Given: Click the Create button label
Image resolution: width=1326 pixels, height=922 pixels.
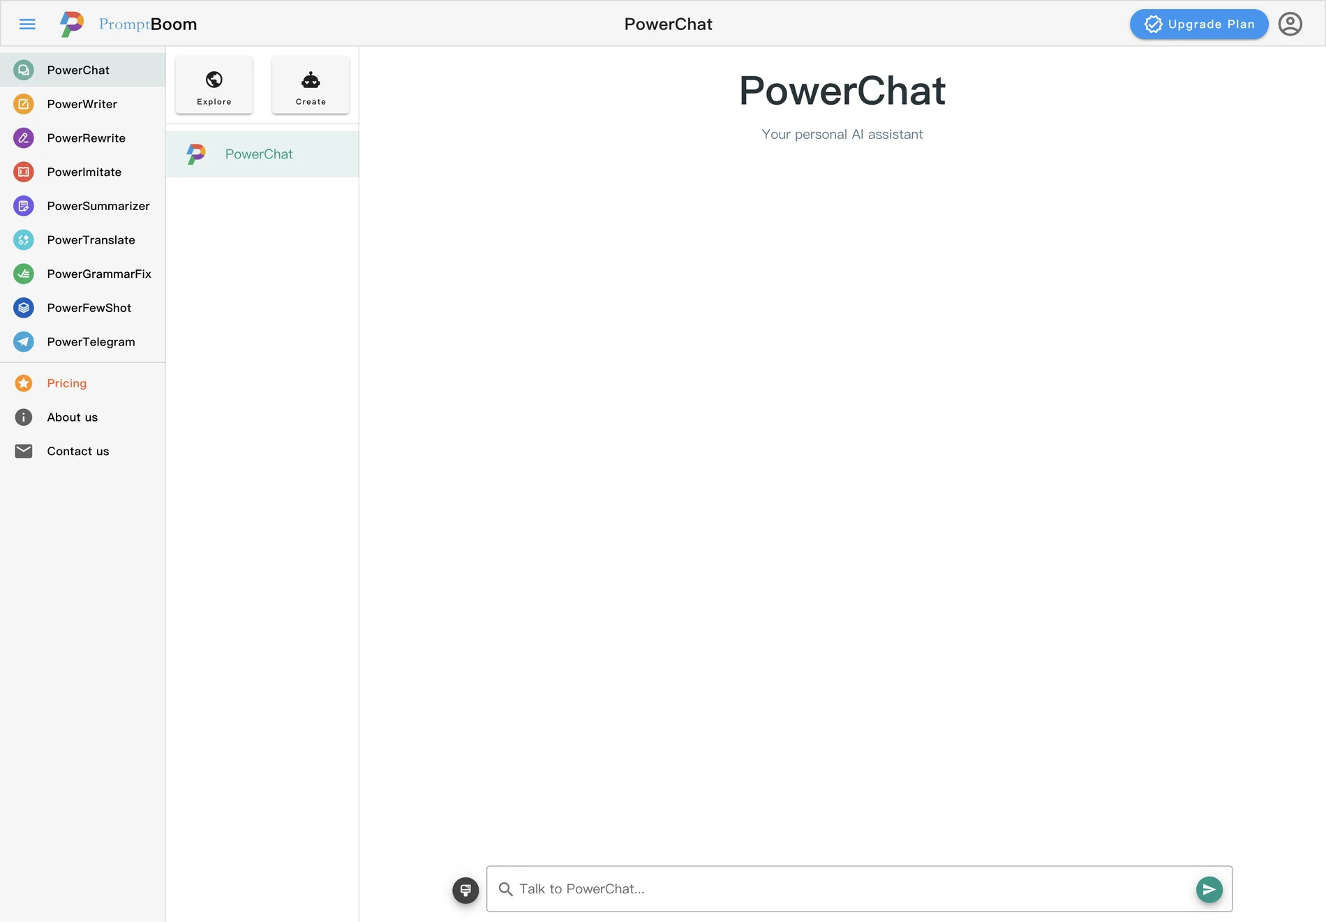Looking at the screenshot, I should pos(311,102).
